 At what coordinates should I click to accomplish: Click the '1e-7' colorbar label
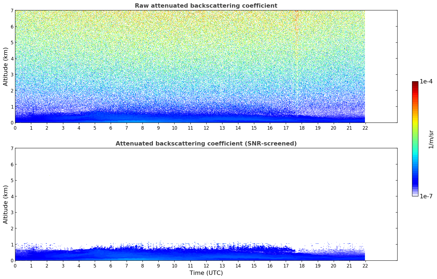click(426, 196)
